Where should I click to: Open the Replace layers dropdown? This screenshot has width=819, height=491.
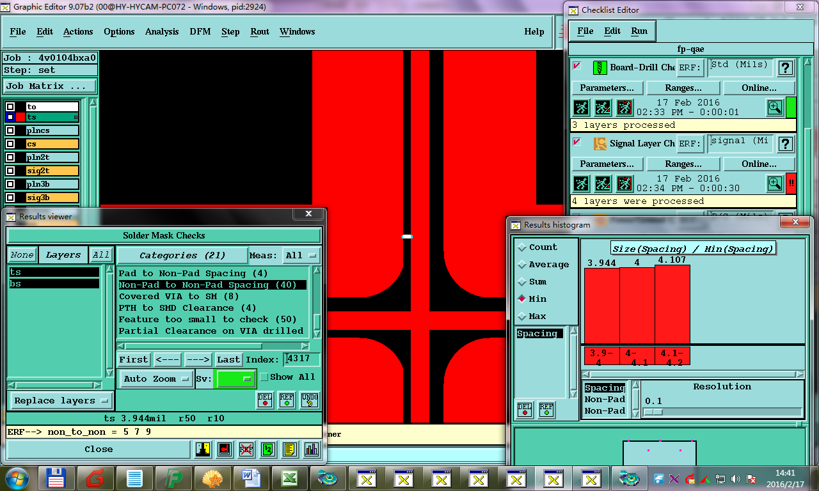tap(61, 401)
